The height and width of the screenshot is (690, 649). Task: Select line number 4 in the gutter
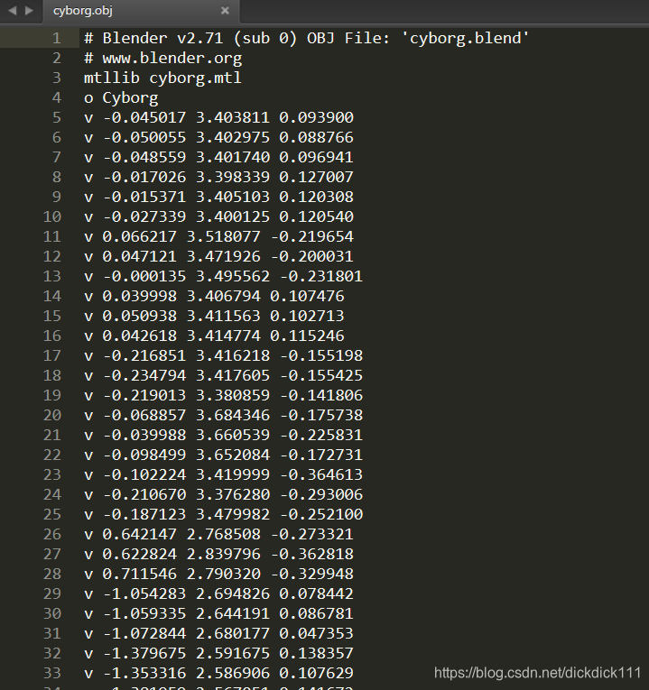(x=56, y=97)
